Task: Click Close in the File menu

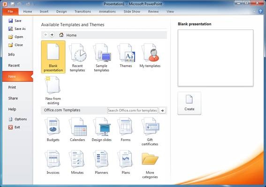Action: pyautogui.click(x=15, y=45)
